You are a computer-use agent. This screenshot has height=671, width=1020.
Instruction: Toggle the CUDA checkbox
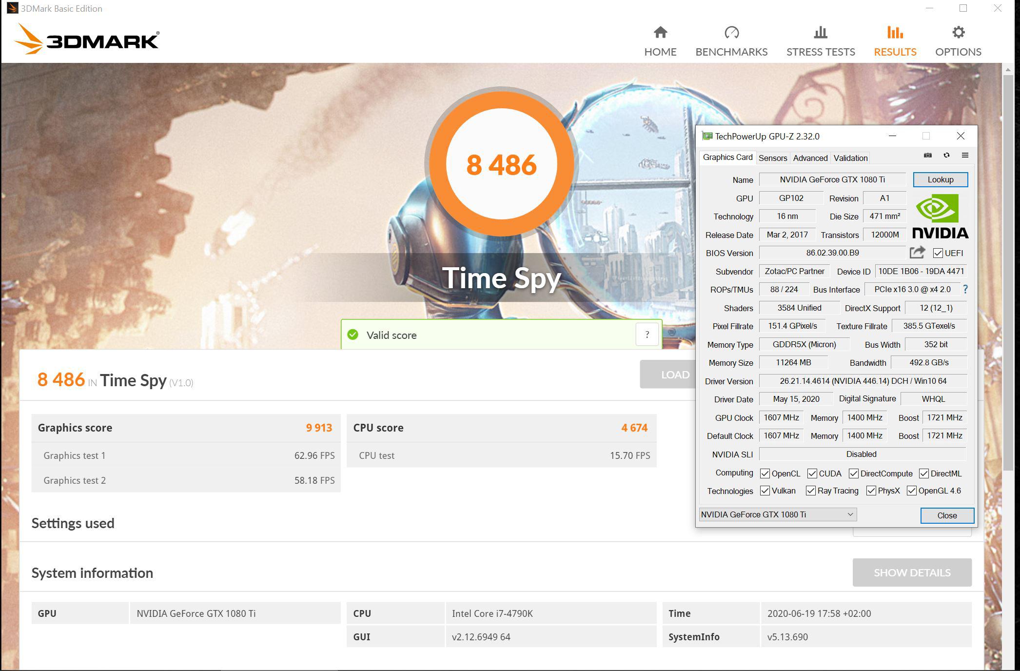coord(812,474)
